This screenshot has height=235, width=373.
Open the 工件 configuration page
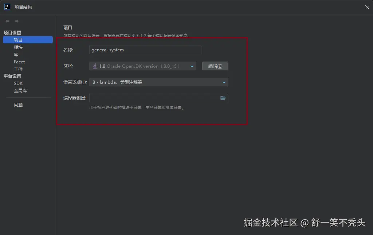click(x=17, y=69)
